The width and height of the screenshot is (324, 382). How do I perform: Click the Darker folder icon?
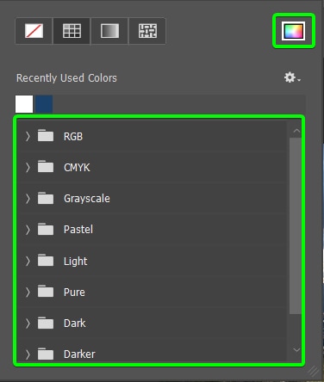point(46,354)
